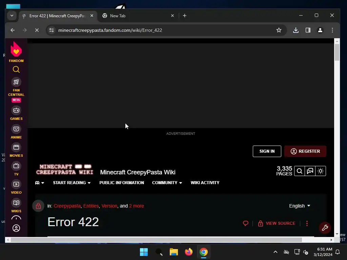The width and height of the screenshot is (347, 260).
Task: Open Firefox from taskbar
Action: point(188,252)
